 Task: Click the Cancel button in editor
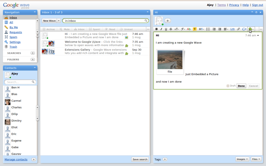pos(253,86)
